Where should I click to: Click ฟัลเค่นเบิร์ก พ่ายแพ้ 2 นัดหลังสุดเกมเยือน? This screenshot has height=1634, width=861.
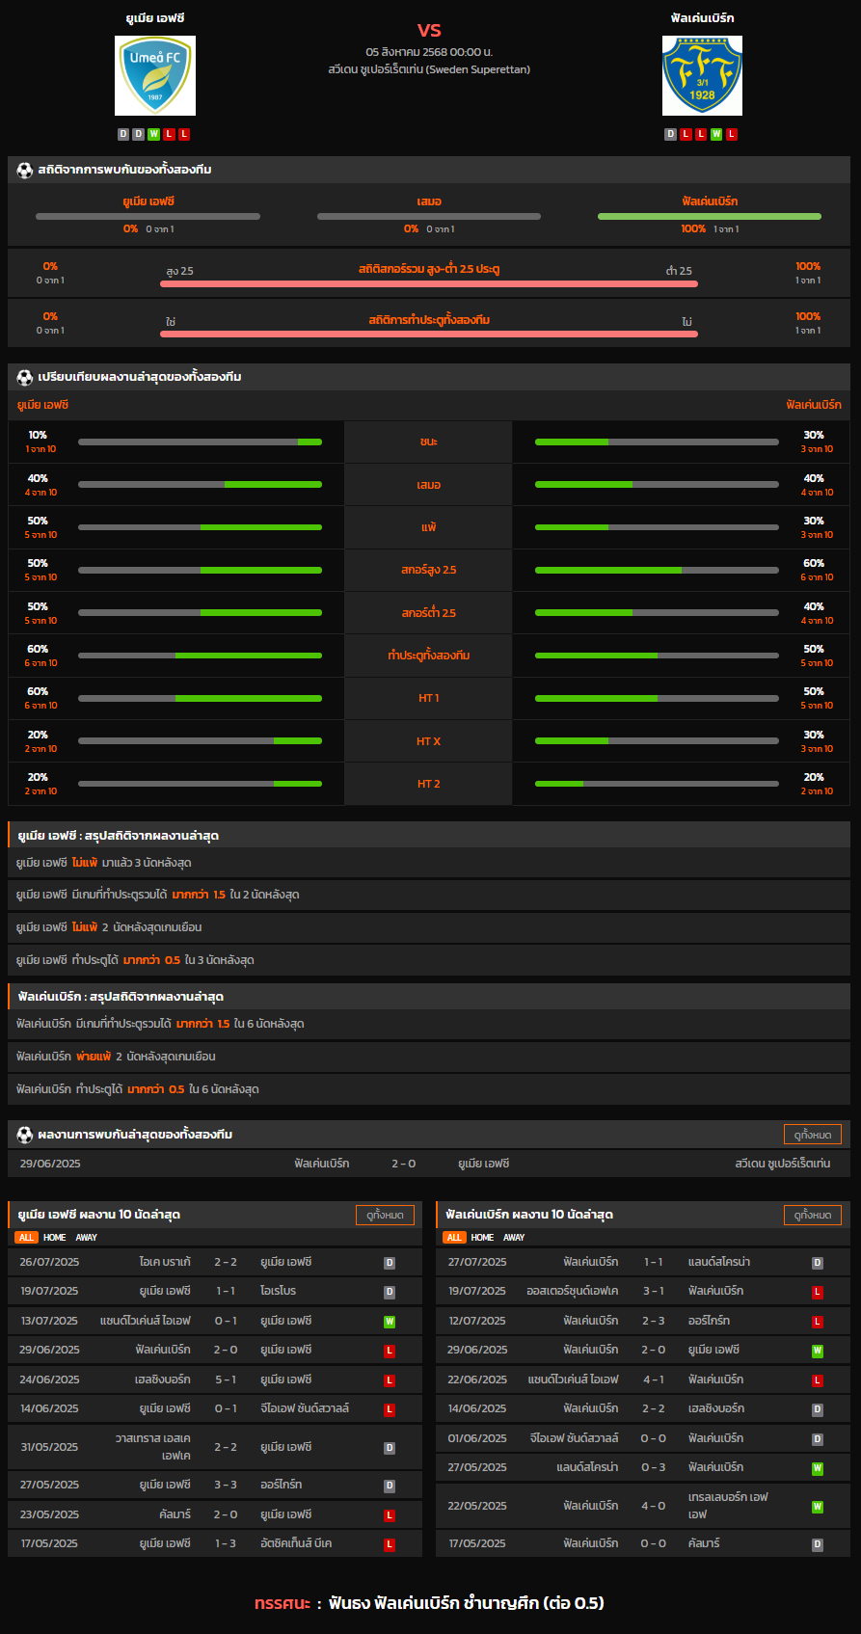[x=116, y=1057]
